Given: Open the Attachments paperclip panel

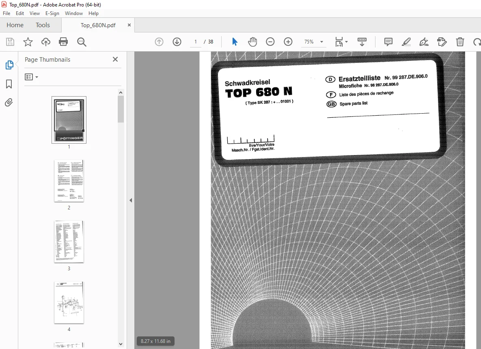Looking at the screenshot, I should pos(9,102).
